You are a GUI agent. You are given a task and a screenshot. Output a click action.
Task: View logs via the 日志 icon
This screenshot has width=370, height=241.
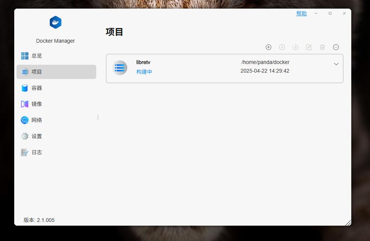pyautogui.click(x=24, y=152)
